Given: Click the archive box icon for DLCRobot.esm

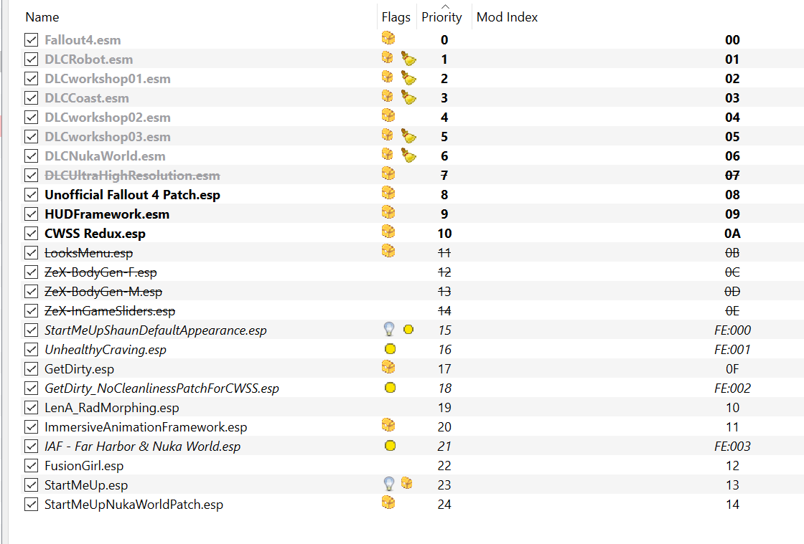Looking at the screenshot, I should point(388,57).
